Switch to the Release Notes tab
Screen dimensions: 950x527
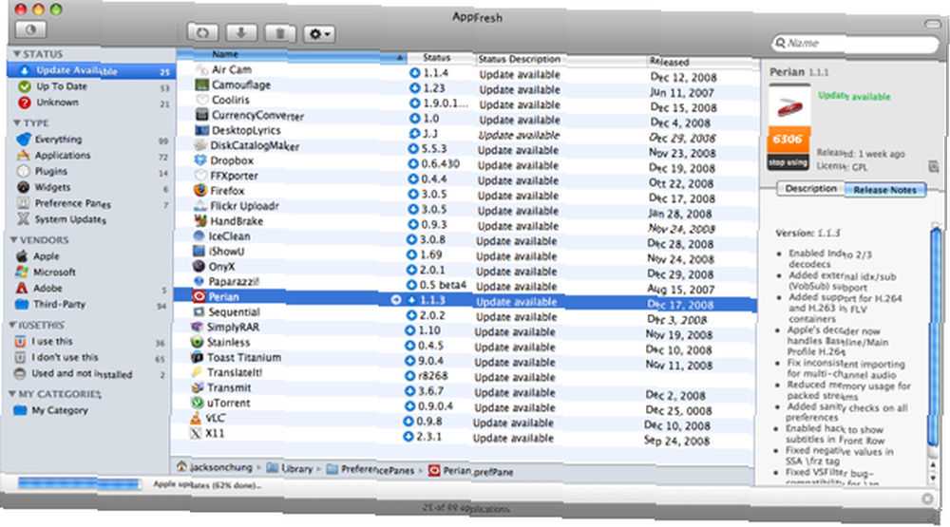(884, 190)
